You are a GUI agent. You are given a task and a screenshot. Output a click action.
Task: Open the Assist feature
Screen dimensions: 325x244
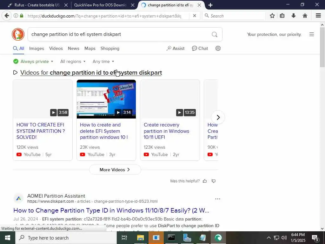coord(175,48)
